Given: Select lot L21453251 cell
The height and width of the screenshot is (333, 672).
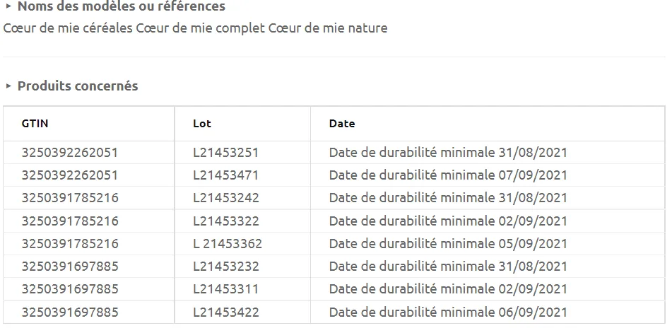Looking at the screenshot, I should 226,153.
